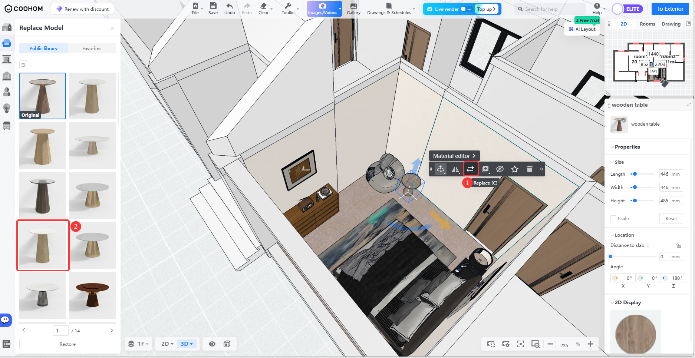
Task: Click the Duplicate icon in the floating toolbar
Action: (x=485, y=169)
